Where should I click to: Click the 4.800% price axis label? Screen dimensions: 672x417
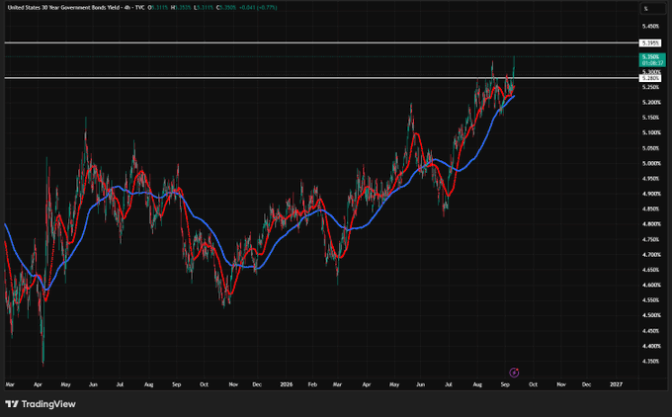[650, 224]
